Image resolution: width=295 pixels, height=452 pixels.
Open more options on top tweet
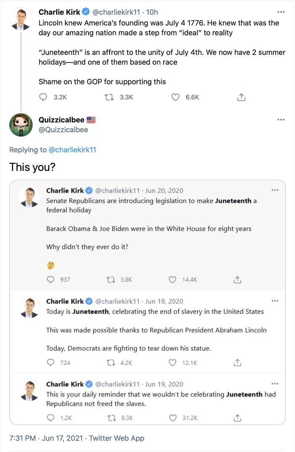coord(281,12)
